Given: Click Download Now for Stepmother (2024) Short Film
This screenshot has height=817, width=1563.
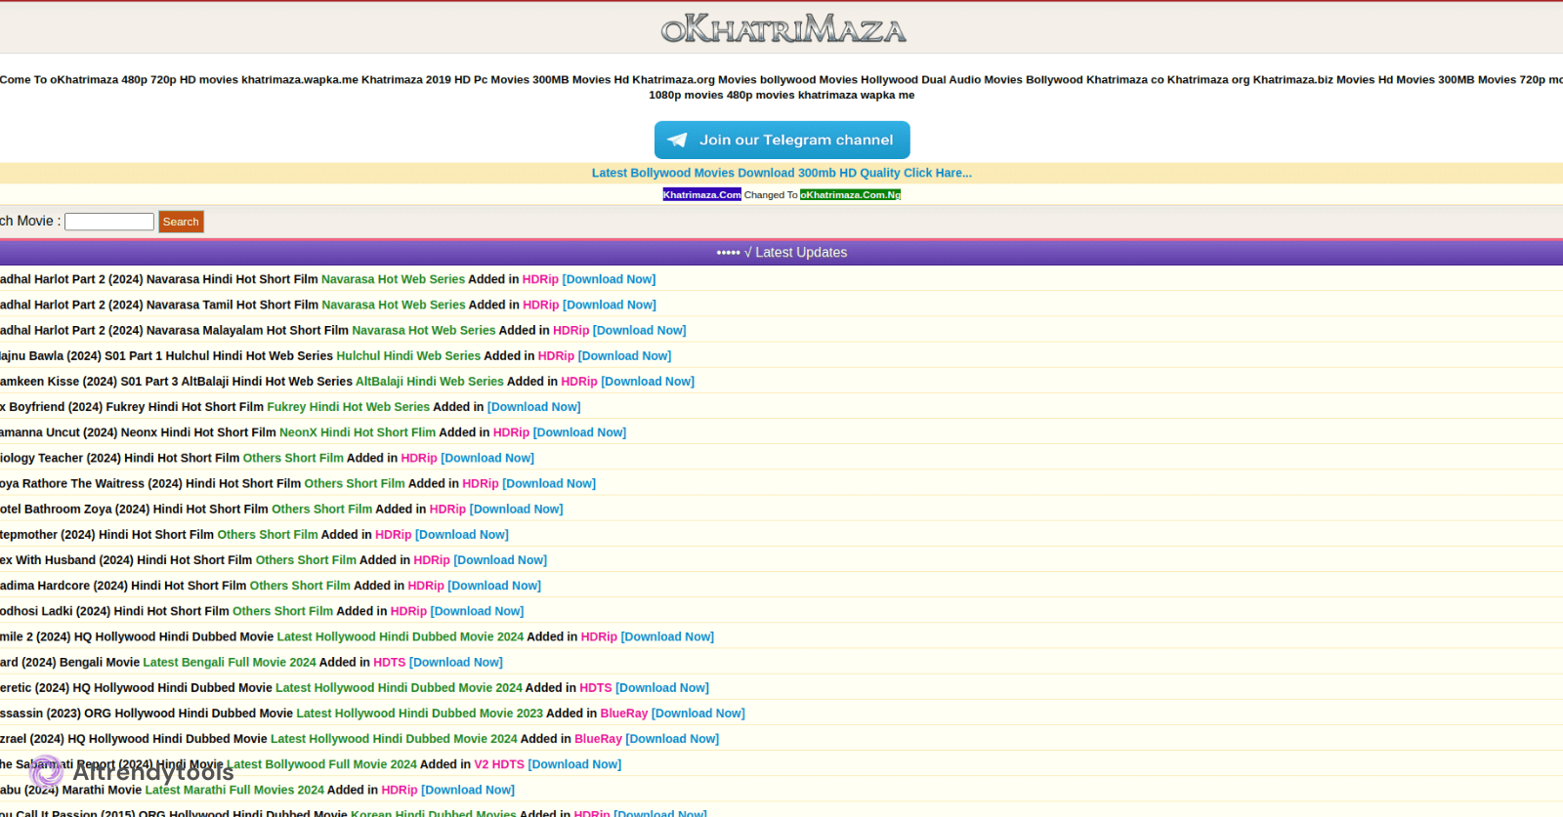Looking at the screenshot, I should point(462,535).
